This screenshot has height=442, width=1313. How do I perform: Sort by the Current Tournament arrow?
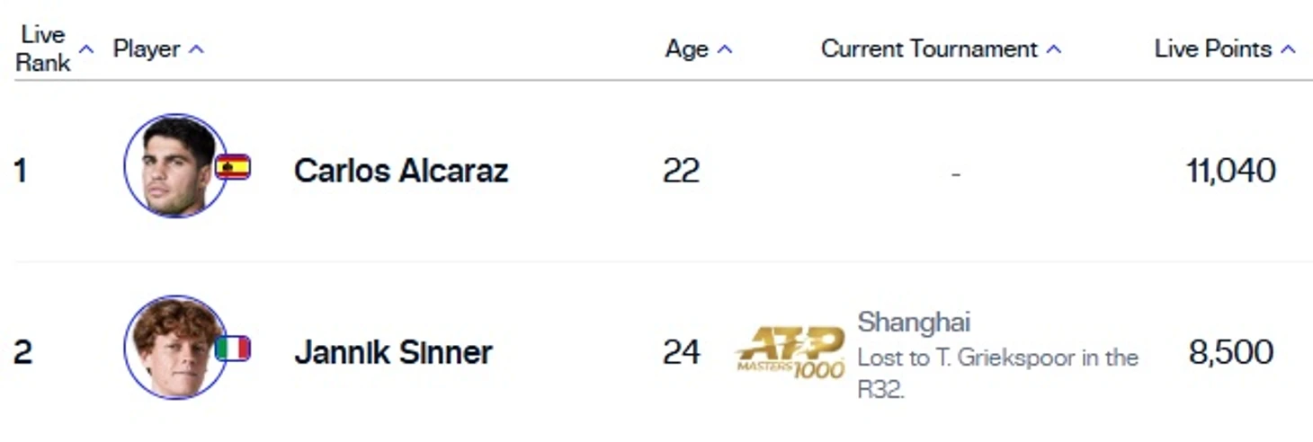pos(1054,49)
